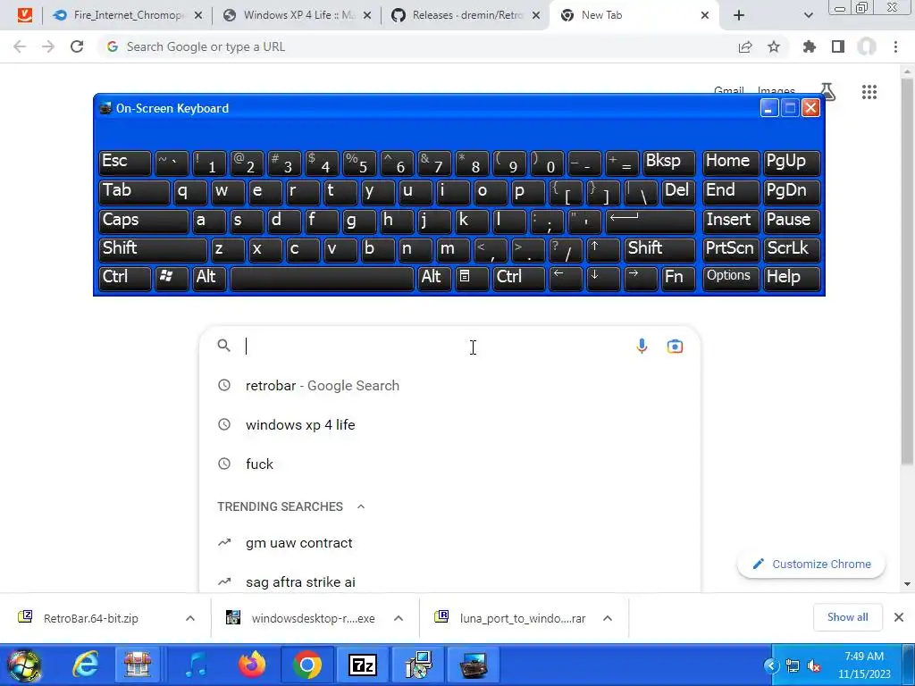Click the Windows key on the on-screen keyboard
This screenshot has height=686, width=915.
coord(171,279)
